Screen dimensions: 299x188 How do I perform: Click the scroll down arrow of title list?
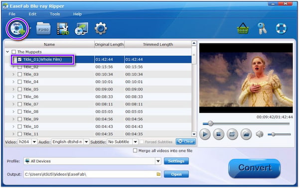[194, 134]
